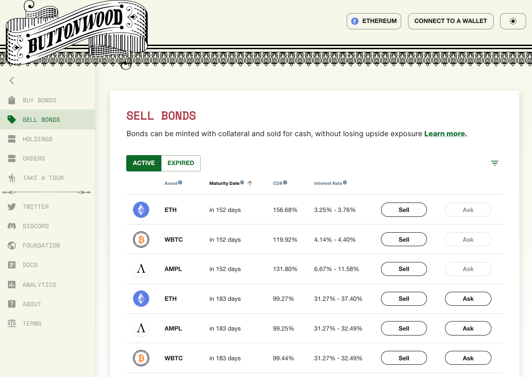Collapse the sidebar with the back chevron
The width and height of the screenshot is (532, 377).
coord(12,80)
